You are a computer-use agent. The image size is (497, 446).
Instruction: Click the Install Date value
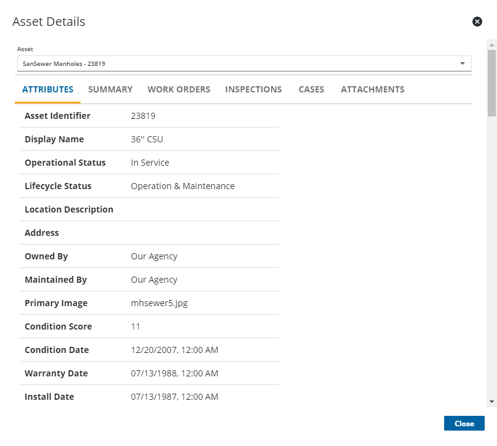click(175, 397)
